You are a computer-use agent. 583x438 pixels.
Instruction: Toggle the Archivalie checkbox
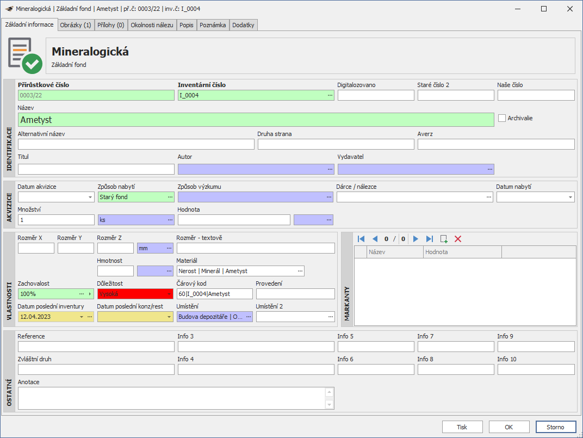click(x=501, y=118)
